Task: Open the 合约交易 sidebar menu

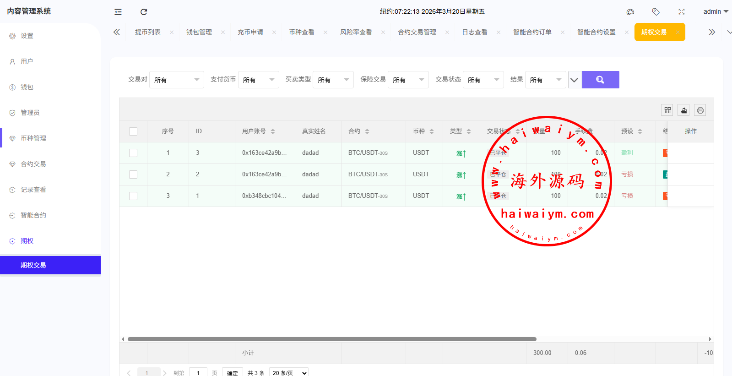Action: pos(33,164)
